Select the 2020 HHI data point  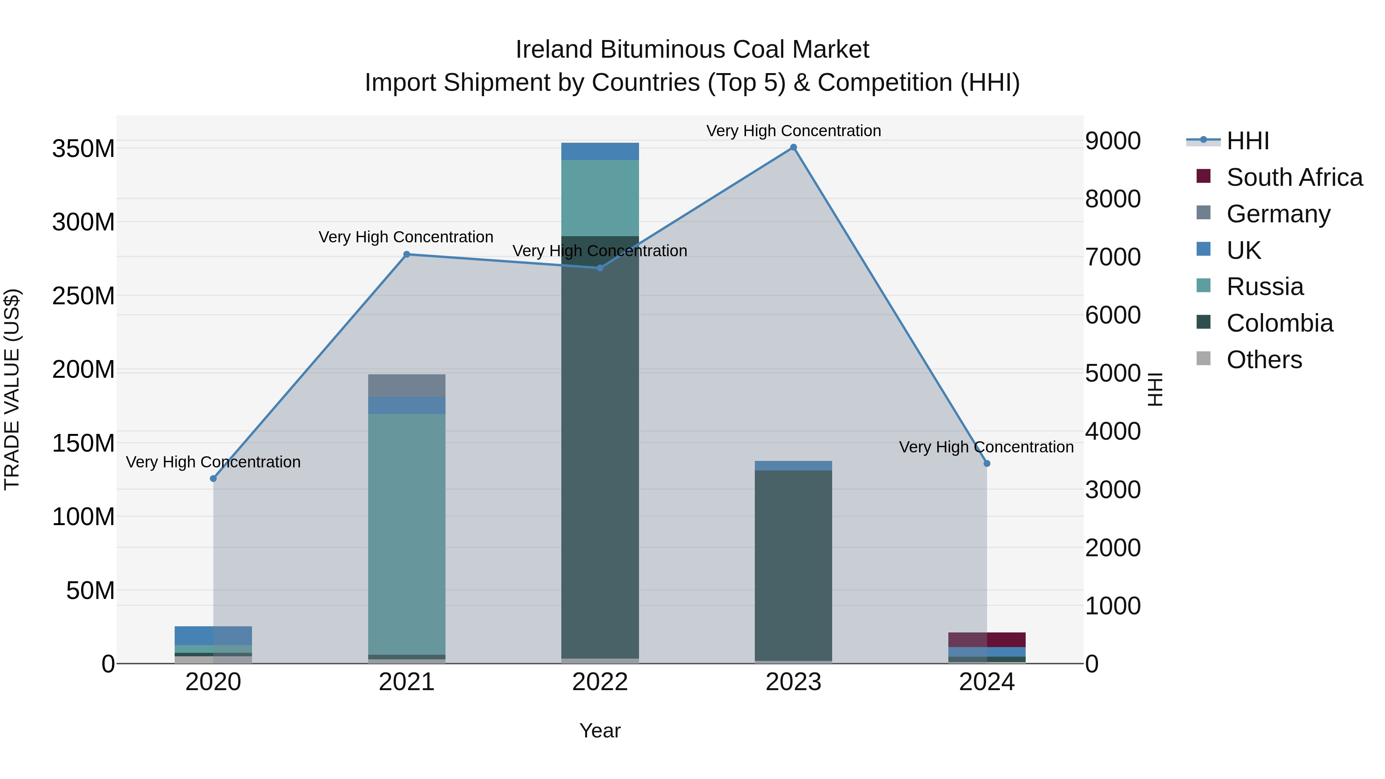214,479
